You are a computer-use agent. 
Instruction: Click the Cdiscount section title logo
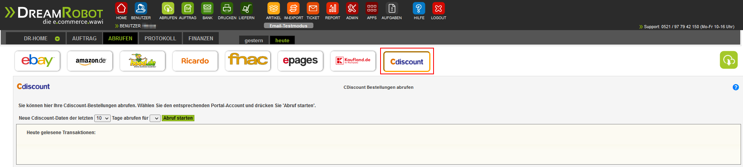coord(33,86)
